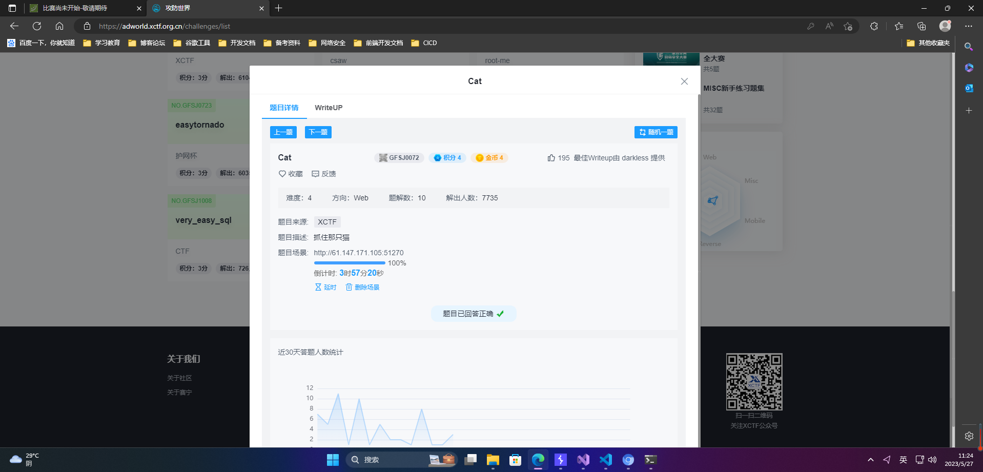View site lock information icon
This screenshot has width=983, height=472.
(87, 26)
